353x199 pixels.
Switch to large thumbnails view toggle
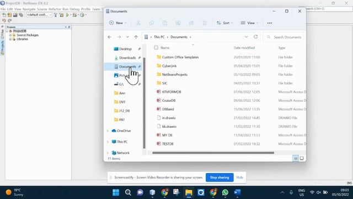pos(302,159)
